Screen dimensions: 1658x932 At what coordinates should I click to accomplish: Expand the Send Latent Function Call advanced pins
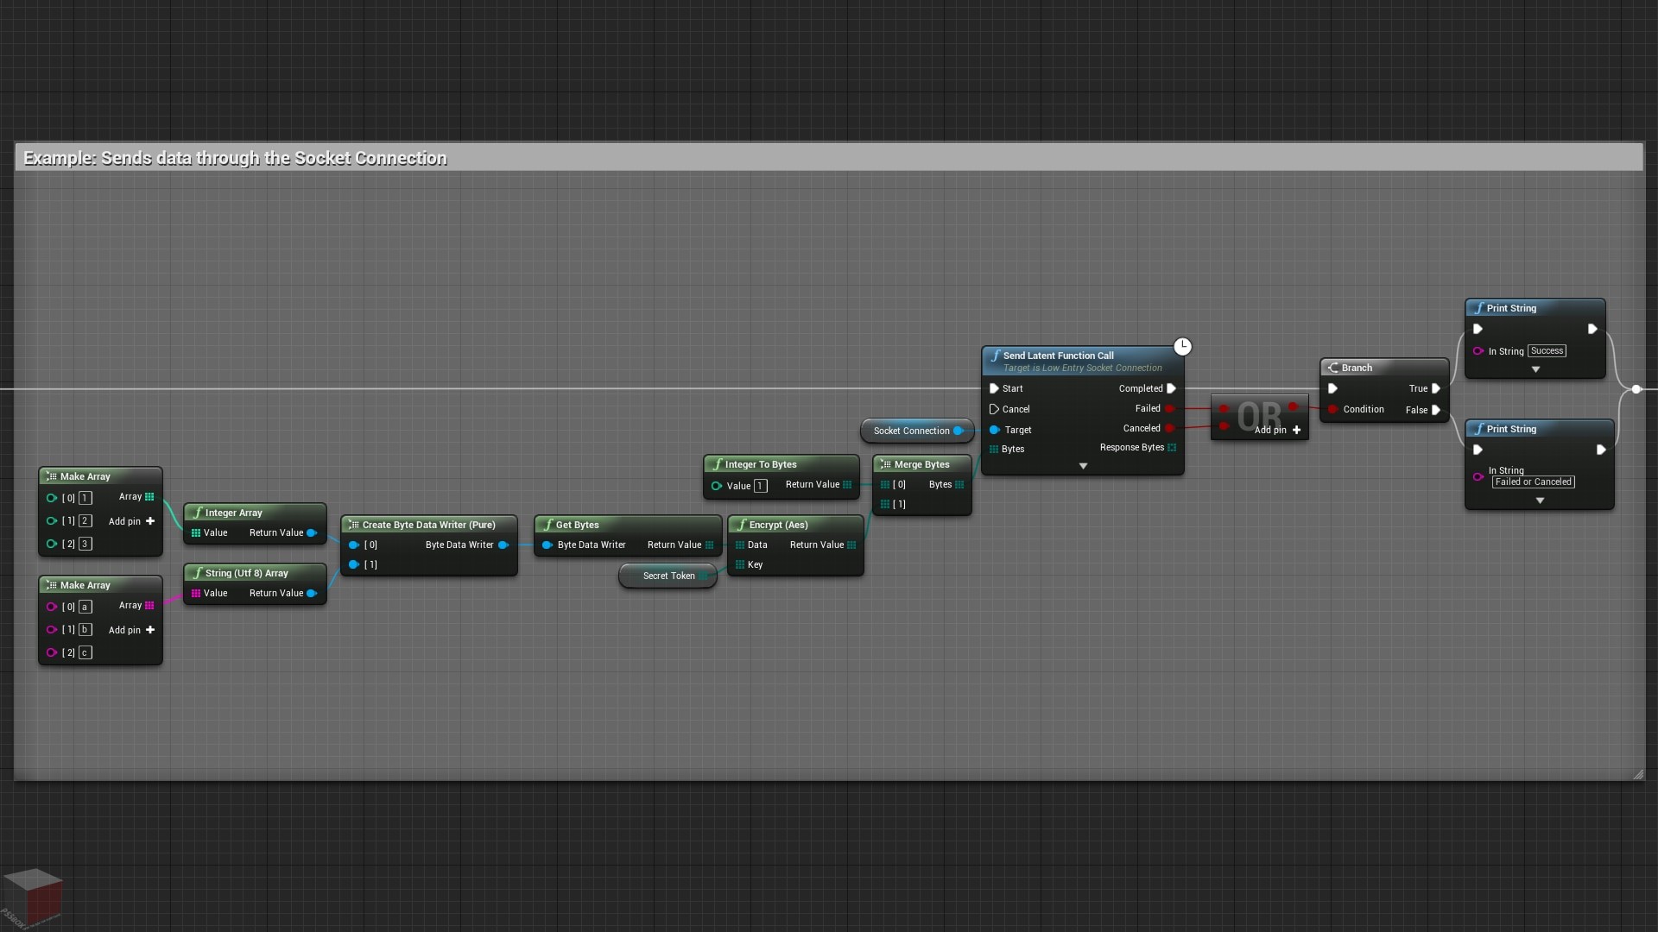[x=1083, y=466]
